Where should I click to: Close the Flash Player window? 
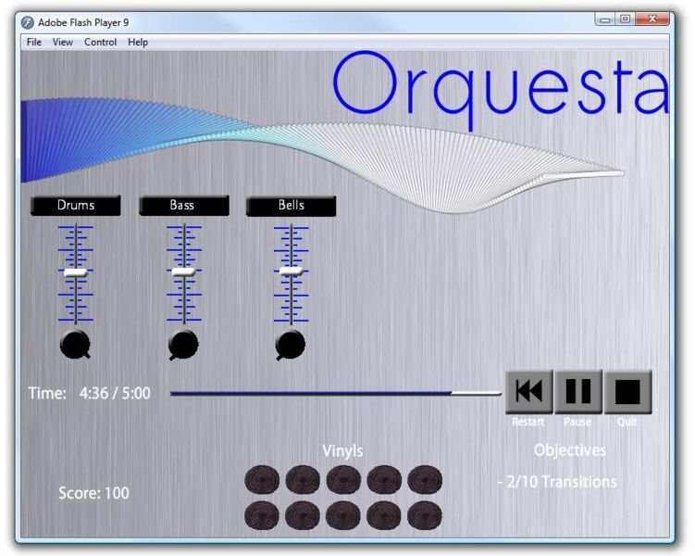click(652, 19)
